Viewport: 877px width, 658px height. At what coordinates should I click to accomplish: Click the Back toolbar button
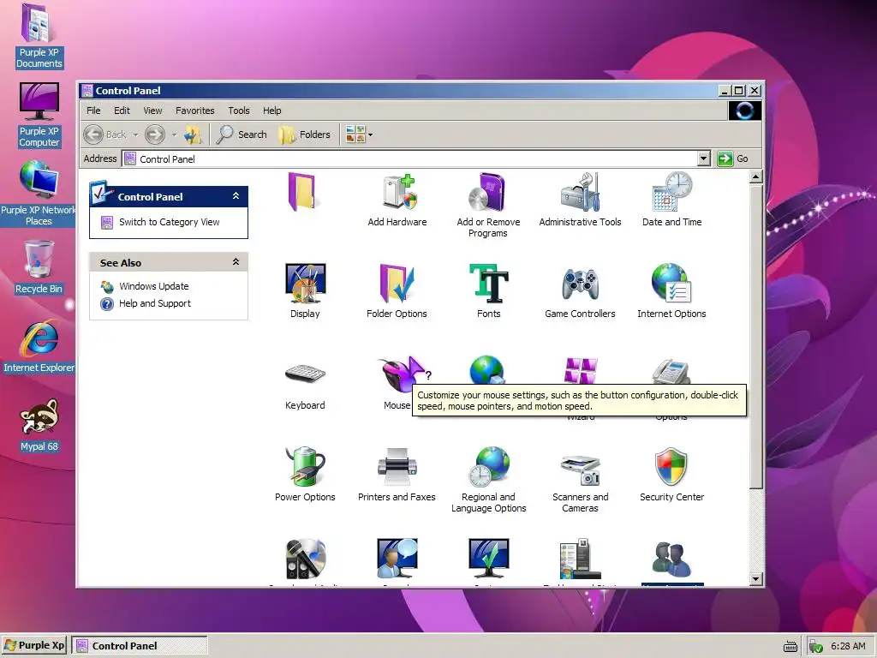tap(105, 135)
